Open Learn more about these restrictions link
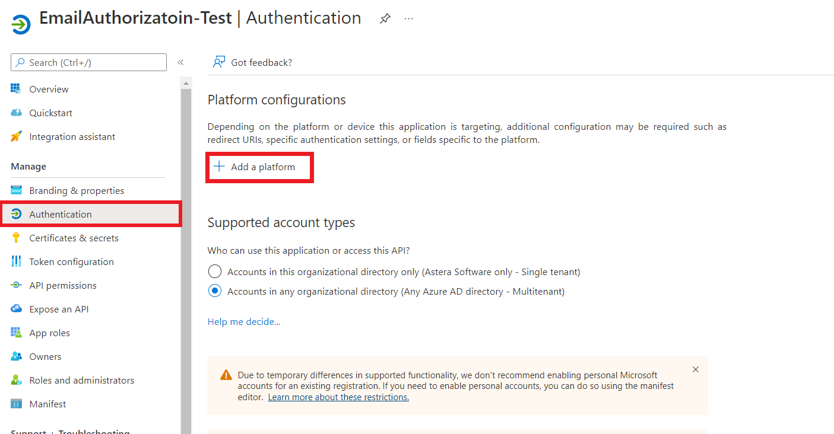 (338, 397)
